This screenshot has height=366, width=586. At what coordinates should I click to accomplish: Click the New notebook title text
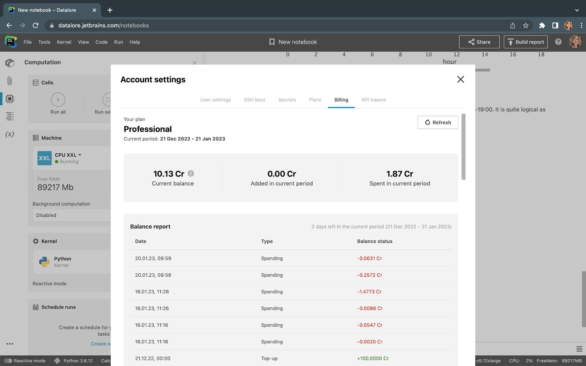(x=298, y=42)
